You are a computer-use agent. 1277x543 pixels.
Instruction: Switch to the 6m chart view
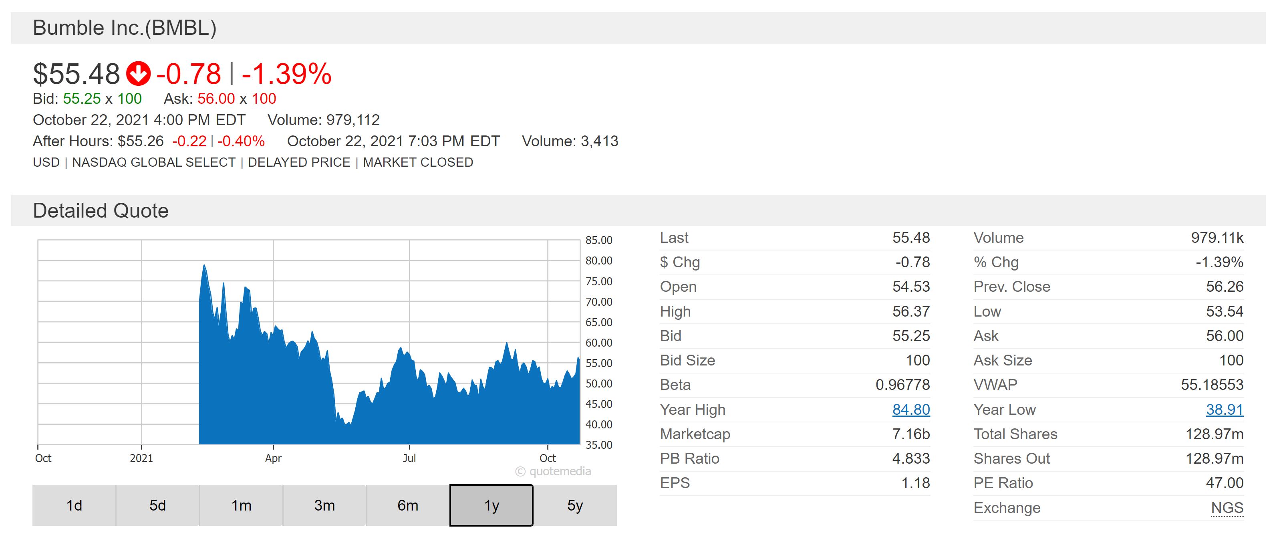407,505
